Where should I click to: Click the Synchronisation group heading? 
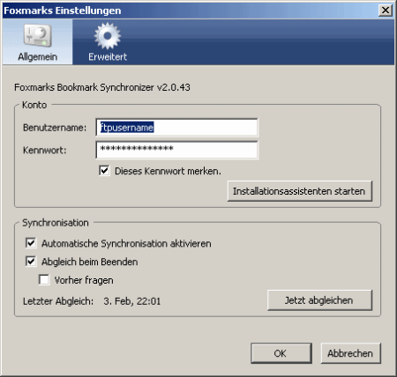point(56,223)
